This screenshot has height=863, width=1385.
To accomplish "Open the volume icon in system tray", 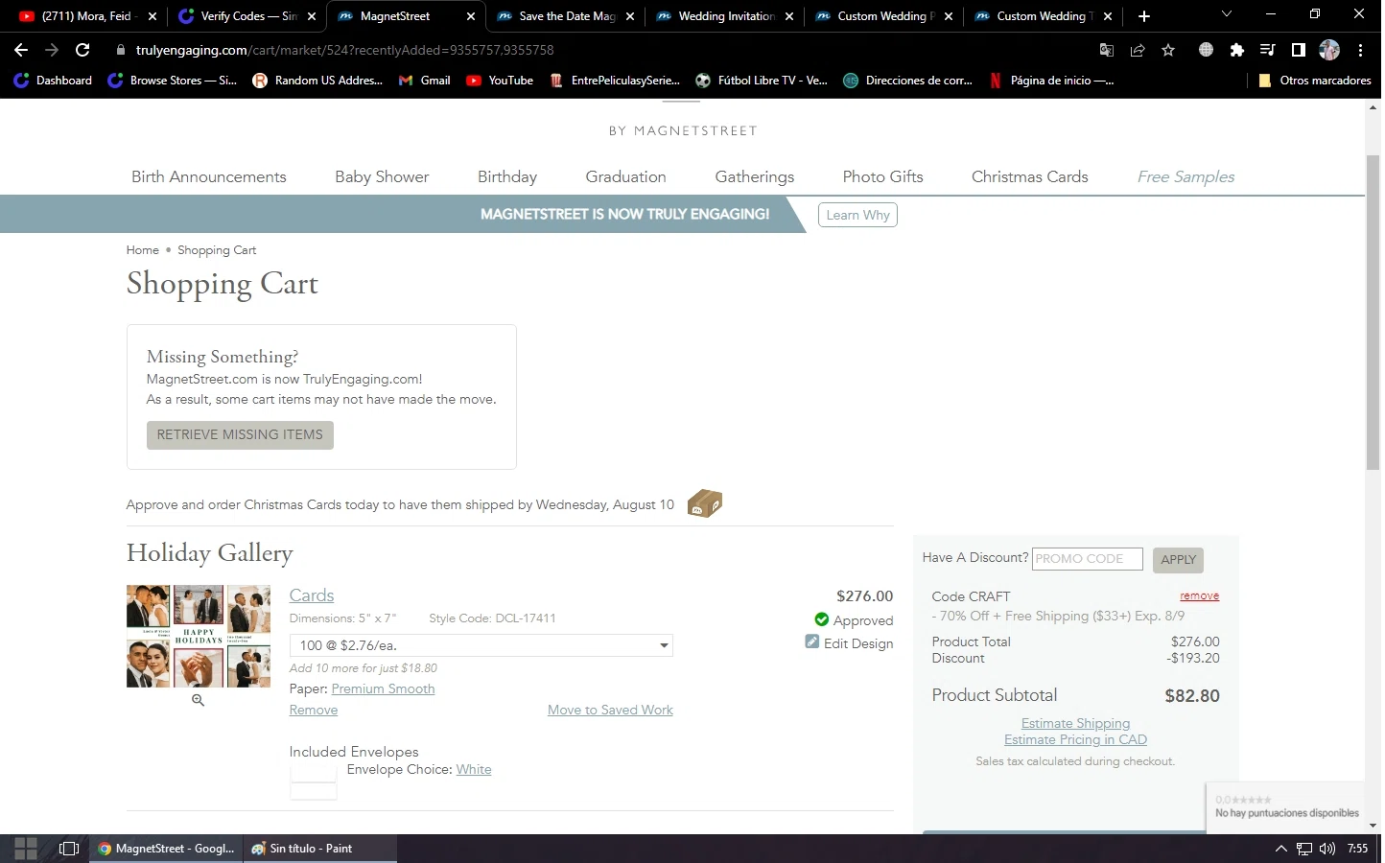I will pos(1327,849).
